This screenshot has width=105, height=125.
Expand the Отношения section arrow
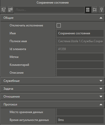click(x=101, y=97)
